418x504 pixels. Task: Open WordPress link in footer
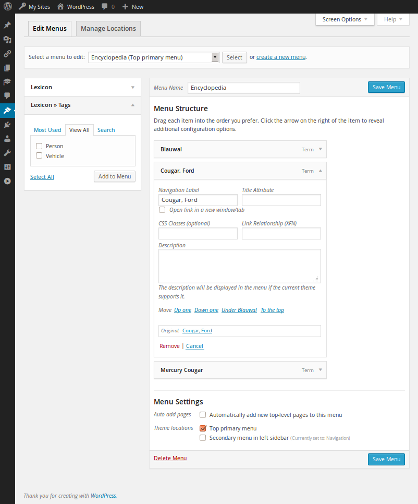[x=103, y=496]
